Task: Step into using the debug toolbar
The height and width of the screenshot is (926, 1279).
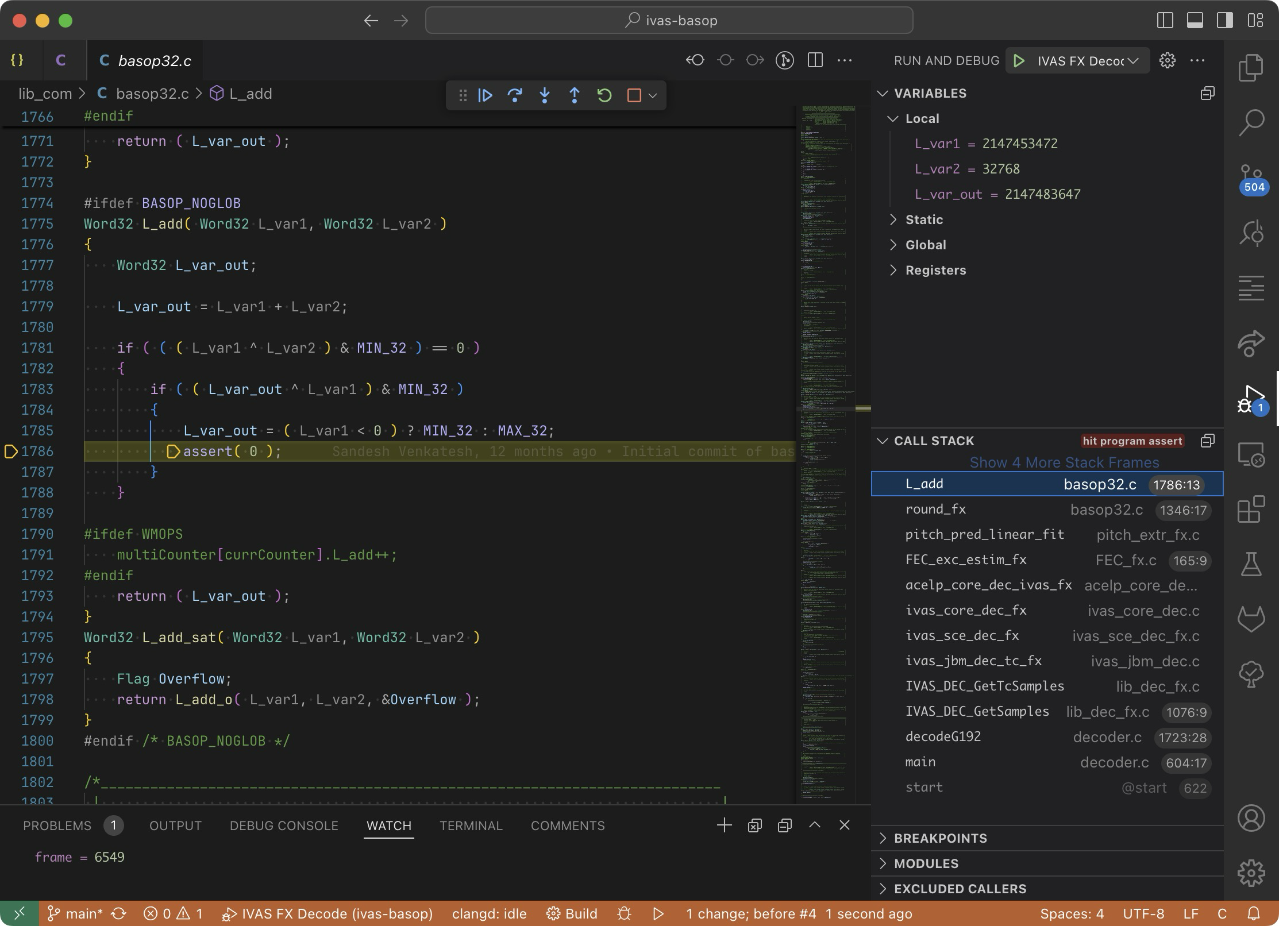Action: click(x=545, y=95)
